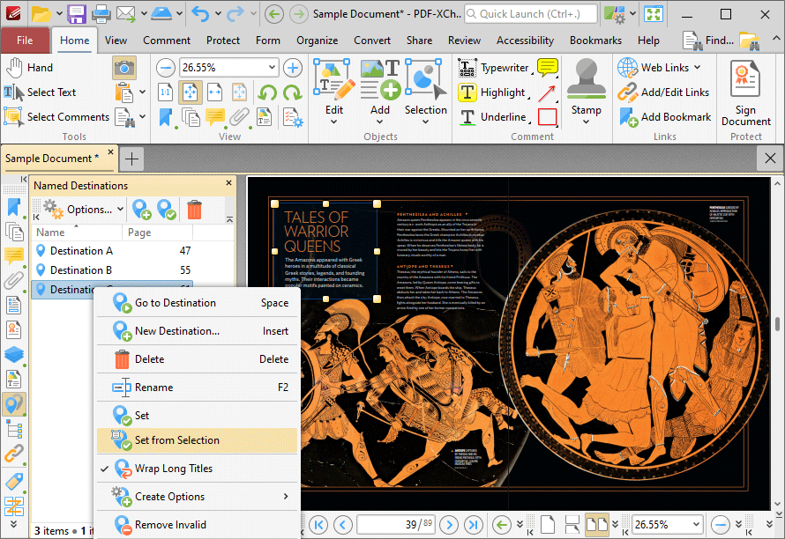Expand the Add objects dropdown
785x539 pixels.
[379, 122]
